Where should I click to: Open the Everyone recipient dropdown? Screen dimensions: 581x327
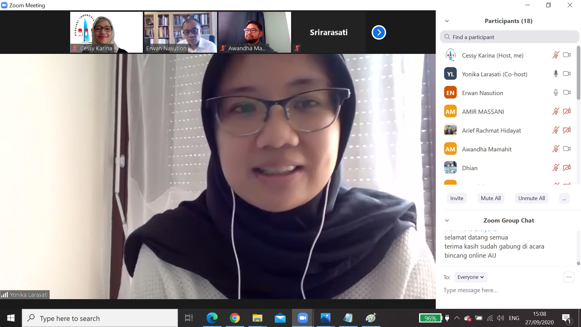(471, 277)
